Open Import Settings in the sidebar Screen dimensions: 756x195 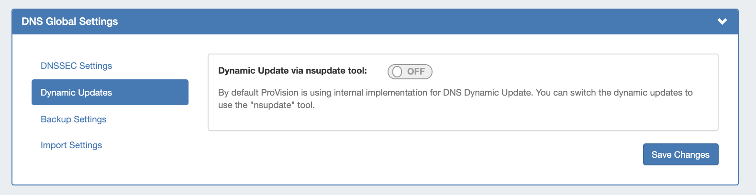tap(71, 145)
